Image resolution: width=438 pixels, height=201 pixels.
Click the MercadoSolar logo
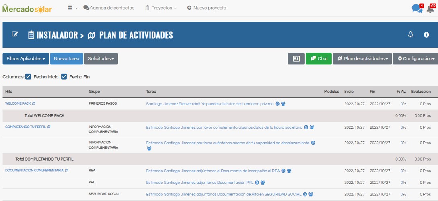pyautogui.click(x=27, y=8)
